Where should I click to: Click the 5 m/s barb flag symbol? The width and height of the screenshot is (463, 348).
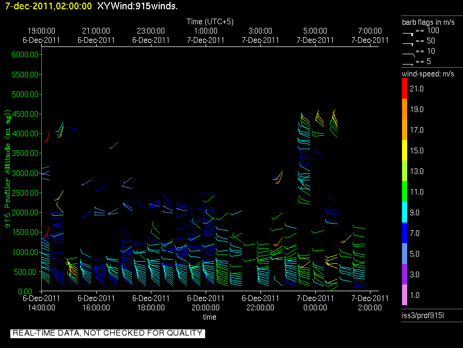pyautogui.click(x=408, y=65)
